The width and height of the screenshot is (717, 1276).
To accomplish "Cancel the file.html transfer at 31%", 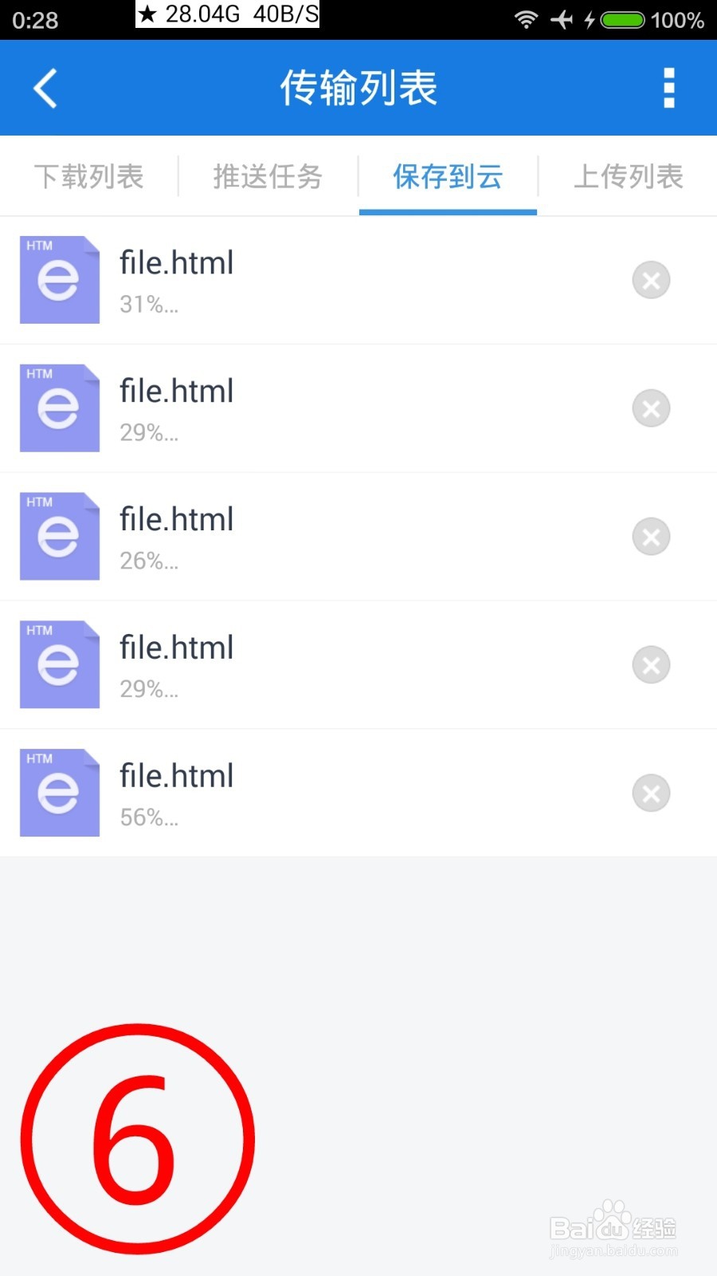I will (651, 280).
